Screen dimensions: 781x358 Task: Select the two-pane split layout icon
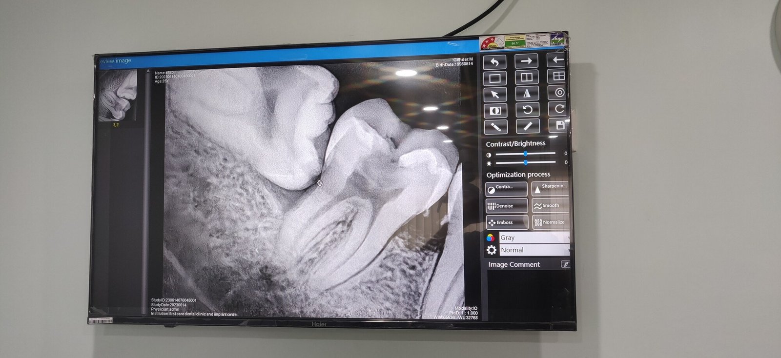(527, 77)
